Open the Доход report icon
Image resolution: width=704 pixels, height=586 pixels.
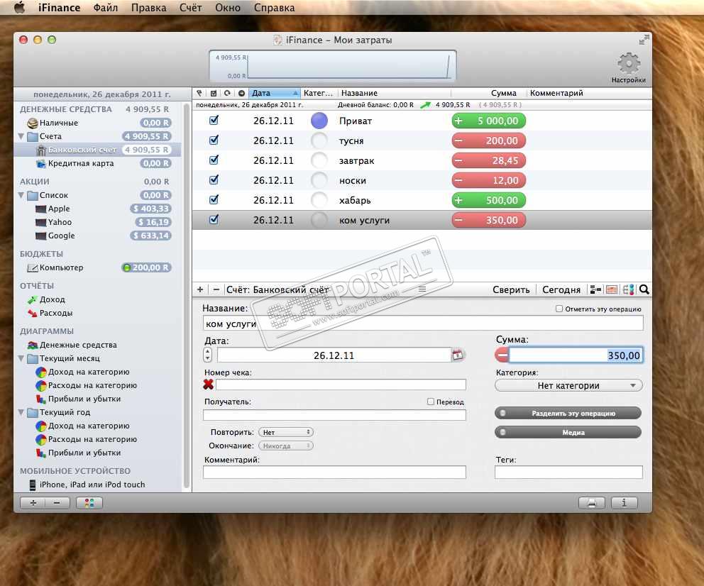coord(33,299)
